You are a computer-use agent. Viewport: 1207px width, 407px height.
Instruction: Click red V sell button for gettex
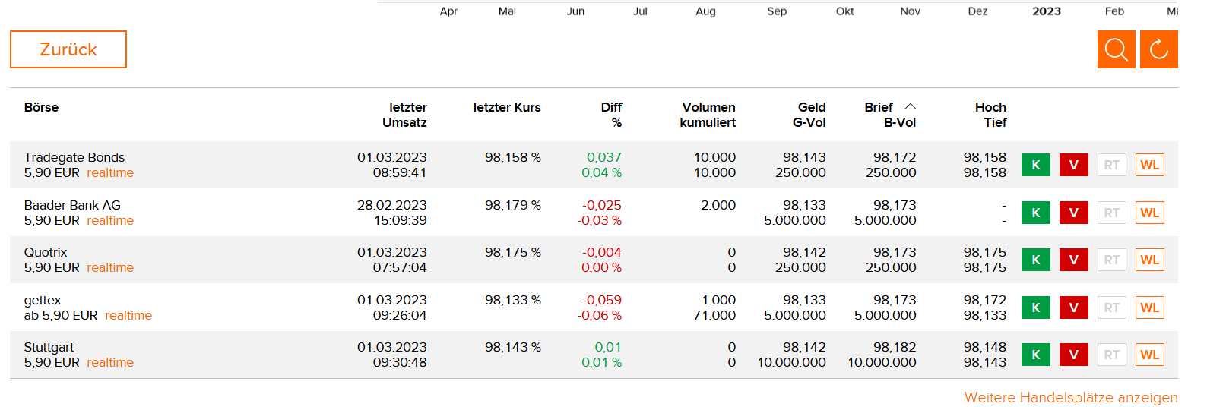[x=1073, y=308]
